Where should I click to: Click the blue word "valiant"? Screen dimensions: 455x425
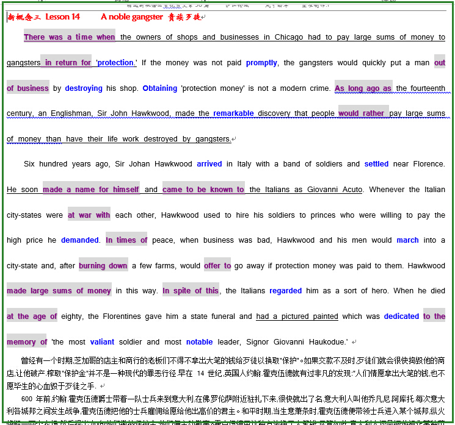click(x=102, y=342)
